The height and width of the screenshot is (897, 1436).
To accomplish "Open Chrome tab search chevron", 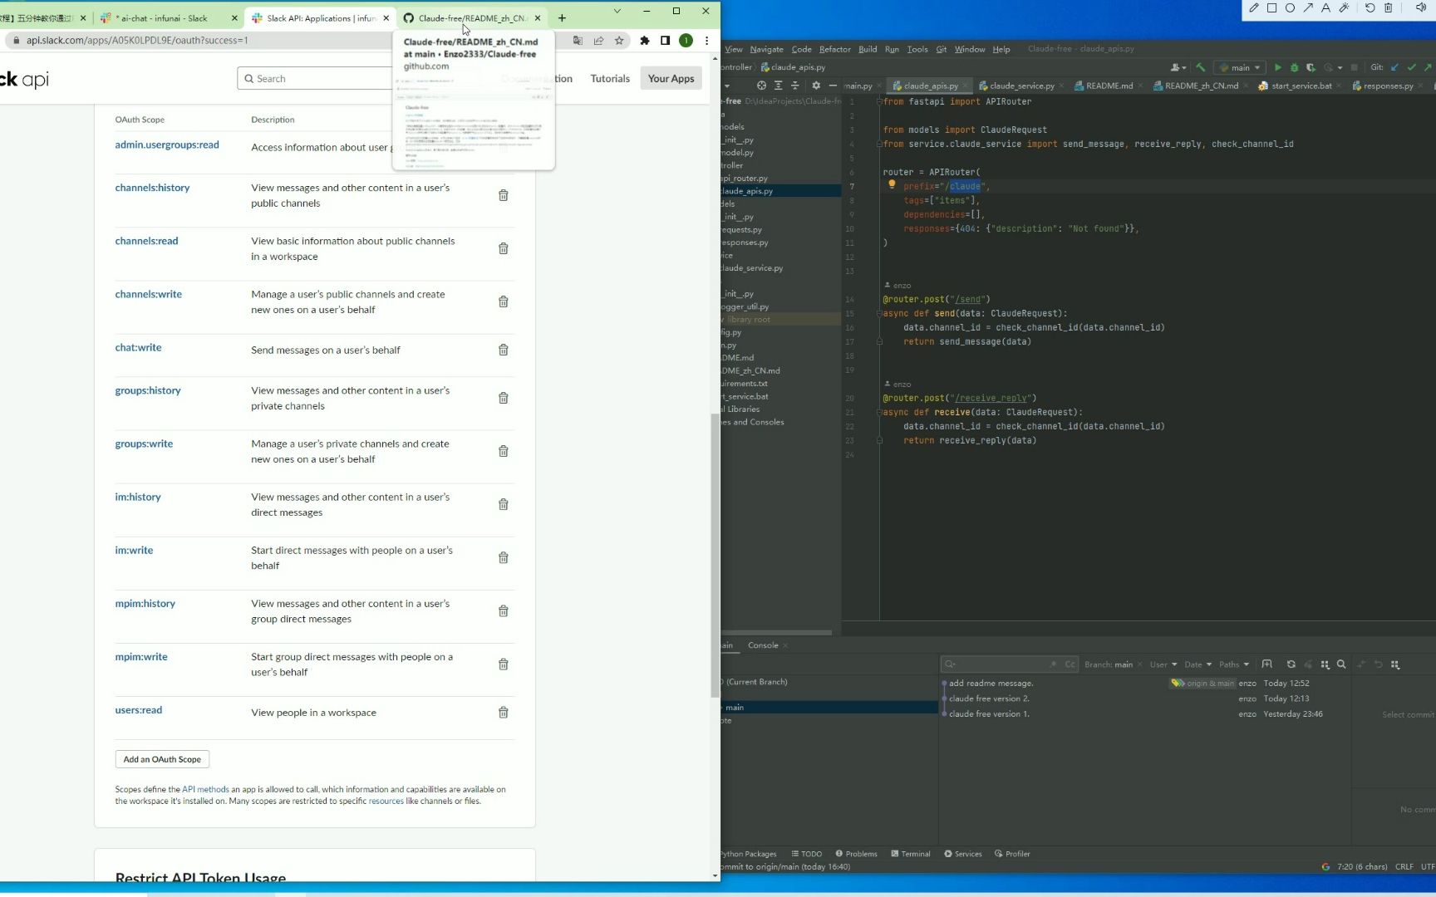I will [617, 12].
